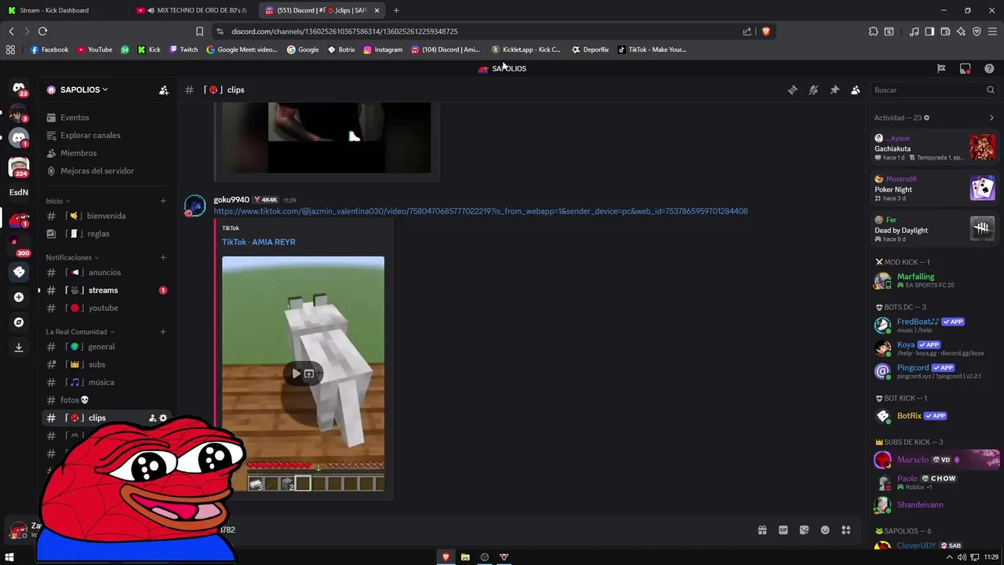Open the GIF picker button
This screenshot has height=565, width=1004.
tap(783, 530)
